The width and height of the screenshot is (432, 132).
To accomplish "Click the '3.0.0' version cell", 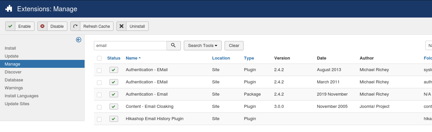I will (x=279, y=107).
